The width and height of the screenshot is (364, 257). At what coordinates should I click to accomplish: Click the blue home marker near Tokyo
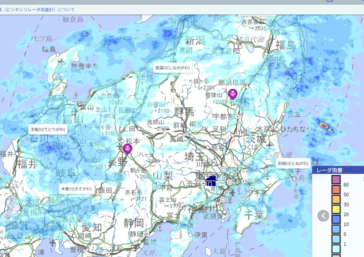pos(211,180)
